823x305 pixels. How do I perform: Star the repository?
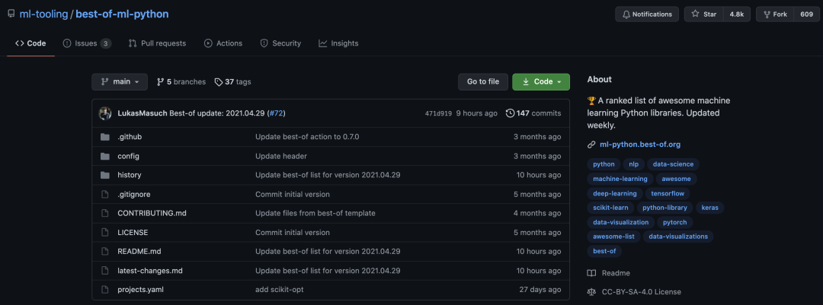(704, 14)
